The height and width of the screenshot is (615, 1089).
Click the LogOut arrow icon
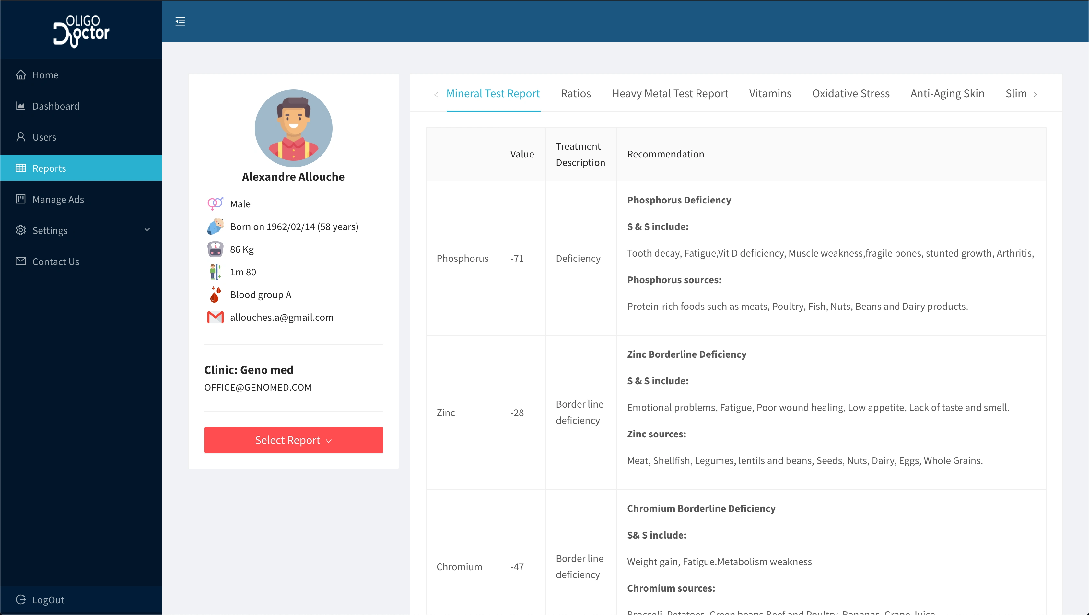pos(21,599)
